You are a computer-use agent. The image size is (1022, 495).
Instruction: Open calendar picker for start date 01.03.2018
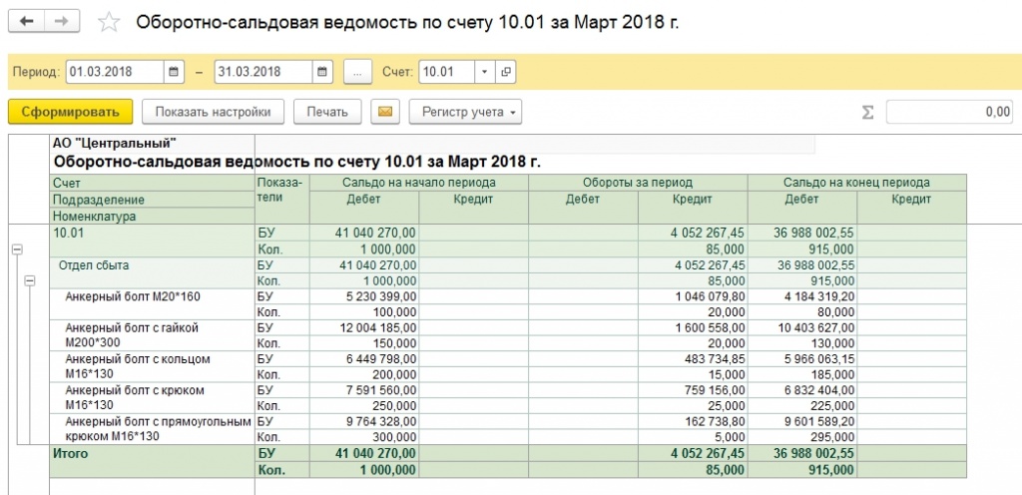pos(175,72)
